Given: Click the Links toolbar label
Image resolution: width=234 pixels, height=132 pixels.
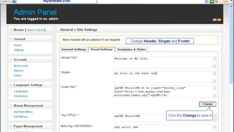Looking at the screenshot, I should (226, 1).
